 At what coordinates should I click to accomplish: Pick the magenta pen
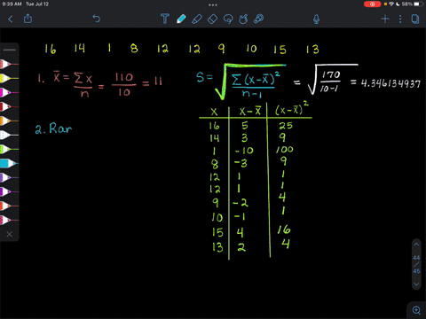point(9,92)
